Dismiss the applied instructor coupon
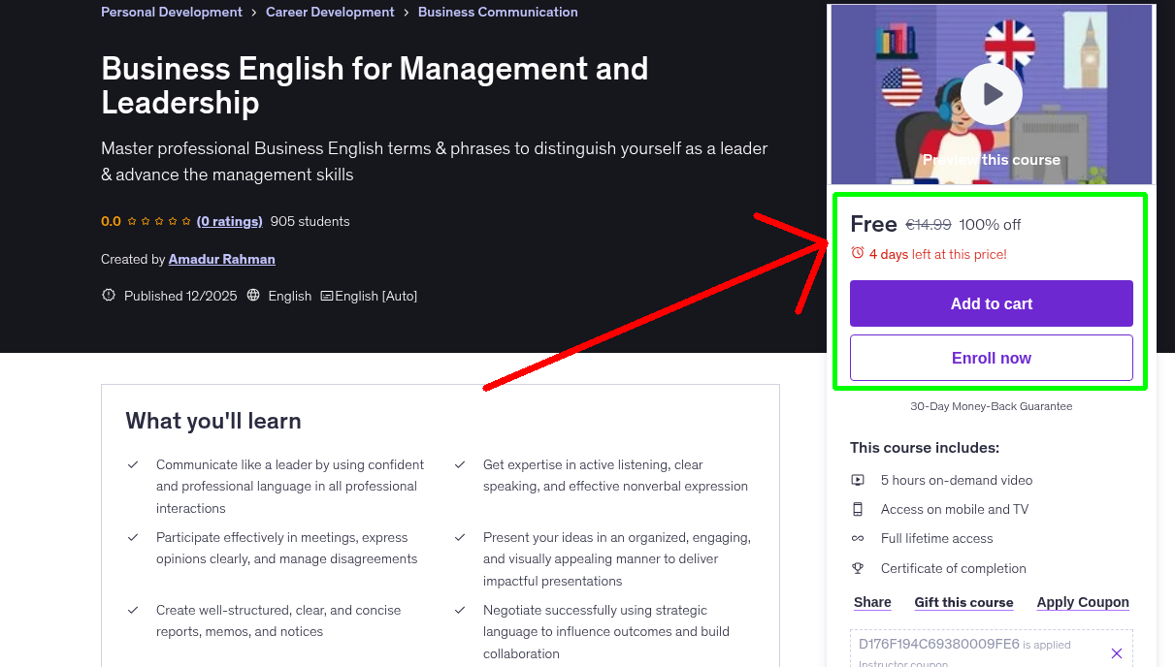 point(1117,652)
